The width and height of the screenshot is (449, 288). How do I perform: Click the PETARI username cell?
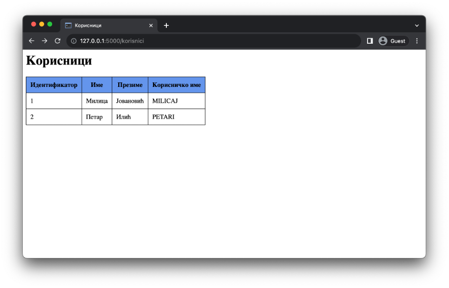pos(163,117)
